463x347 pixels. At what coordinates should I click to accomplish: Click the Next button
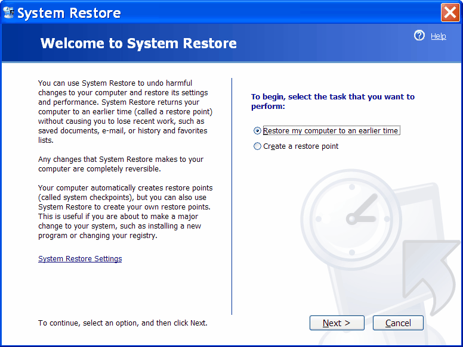(x=337, y=323)
